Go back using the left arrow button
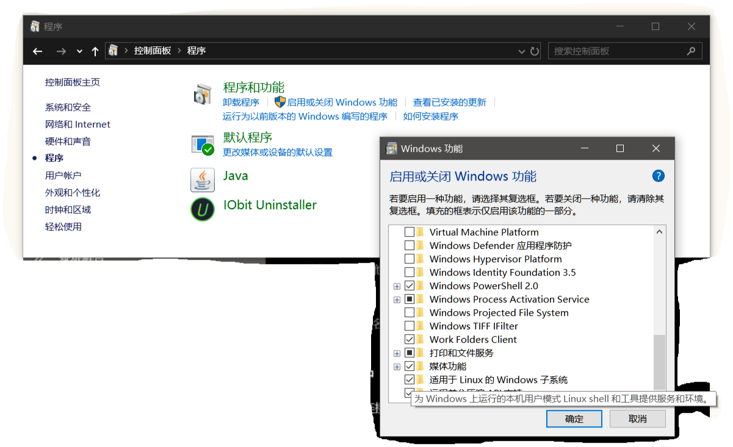This screenshot has height=447, width=733. (38, 51)
